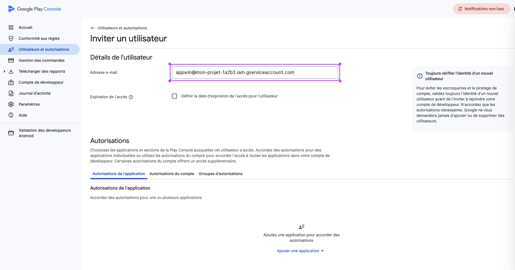Open Conformité aux règles menu item
The image size is (515, 270).
click(40, 38)
